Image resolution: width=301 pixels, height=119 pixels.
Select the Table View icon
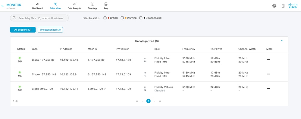[x=55, y=4]
